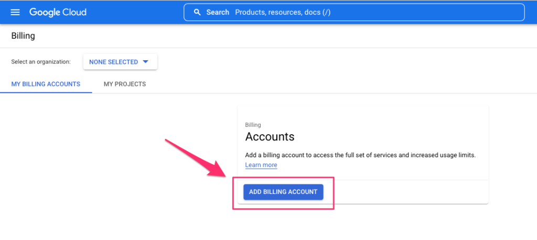The height and width of the screenshot is (240, 537).
Task: Select the MY BILLING ACCOUNTS tab
Action: click(46, 84)
